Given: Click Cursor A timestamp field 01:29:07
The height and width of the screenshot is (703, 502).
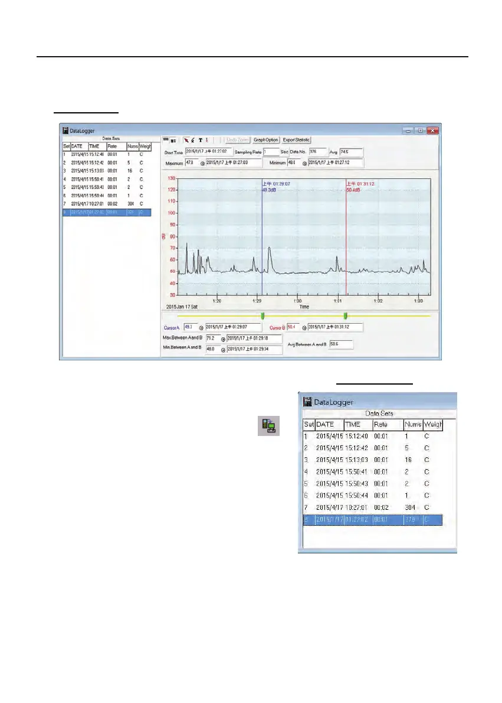Looking at the screenshot, I should click(233, 327).
